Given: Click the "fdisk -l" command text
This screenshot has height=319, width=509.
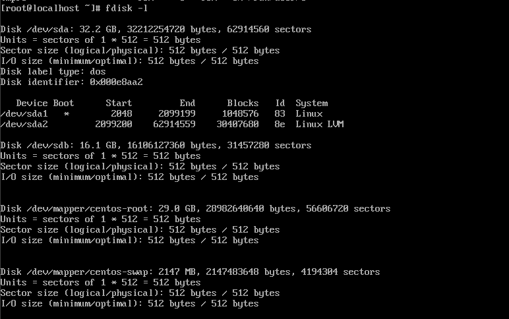Looking at the screenshot, I should (127, 8).
